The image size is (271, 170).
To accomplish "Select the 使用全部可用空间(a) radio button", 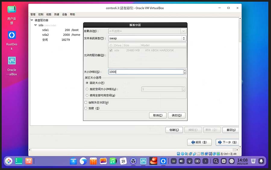I will click(87, 95).
